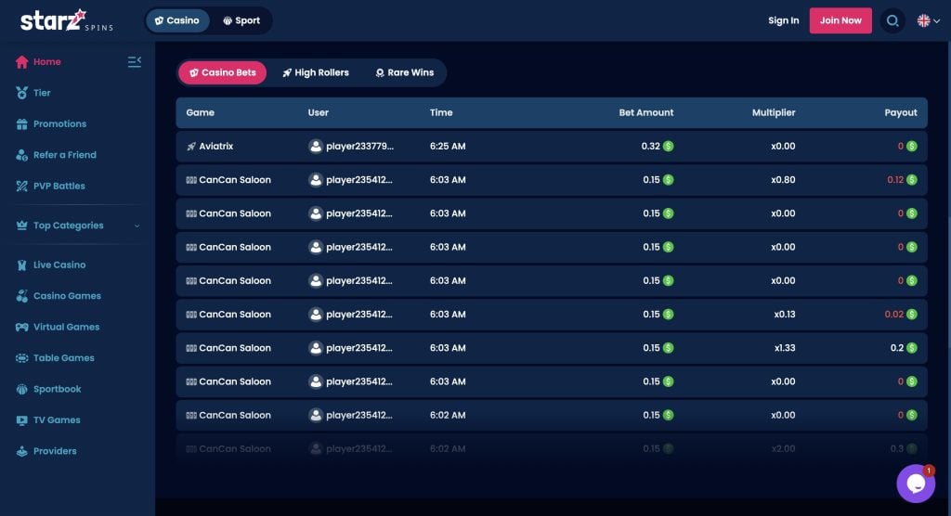Click the Tier medal icon in sidebar

tap(22, 93)
